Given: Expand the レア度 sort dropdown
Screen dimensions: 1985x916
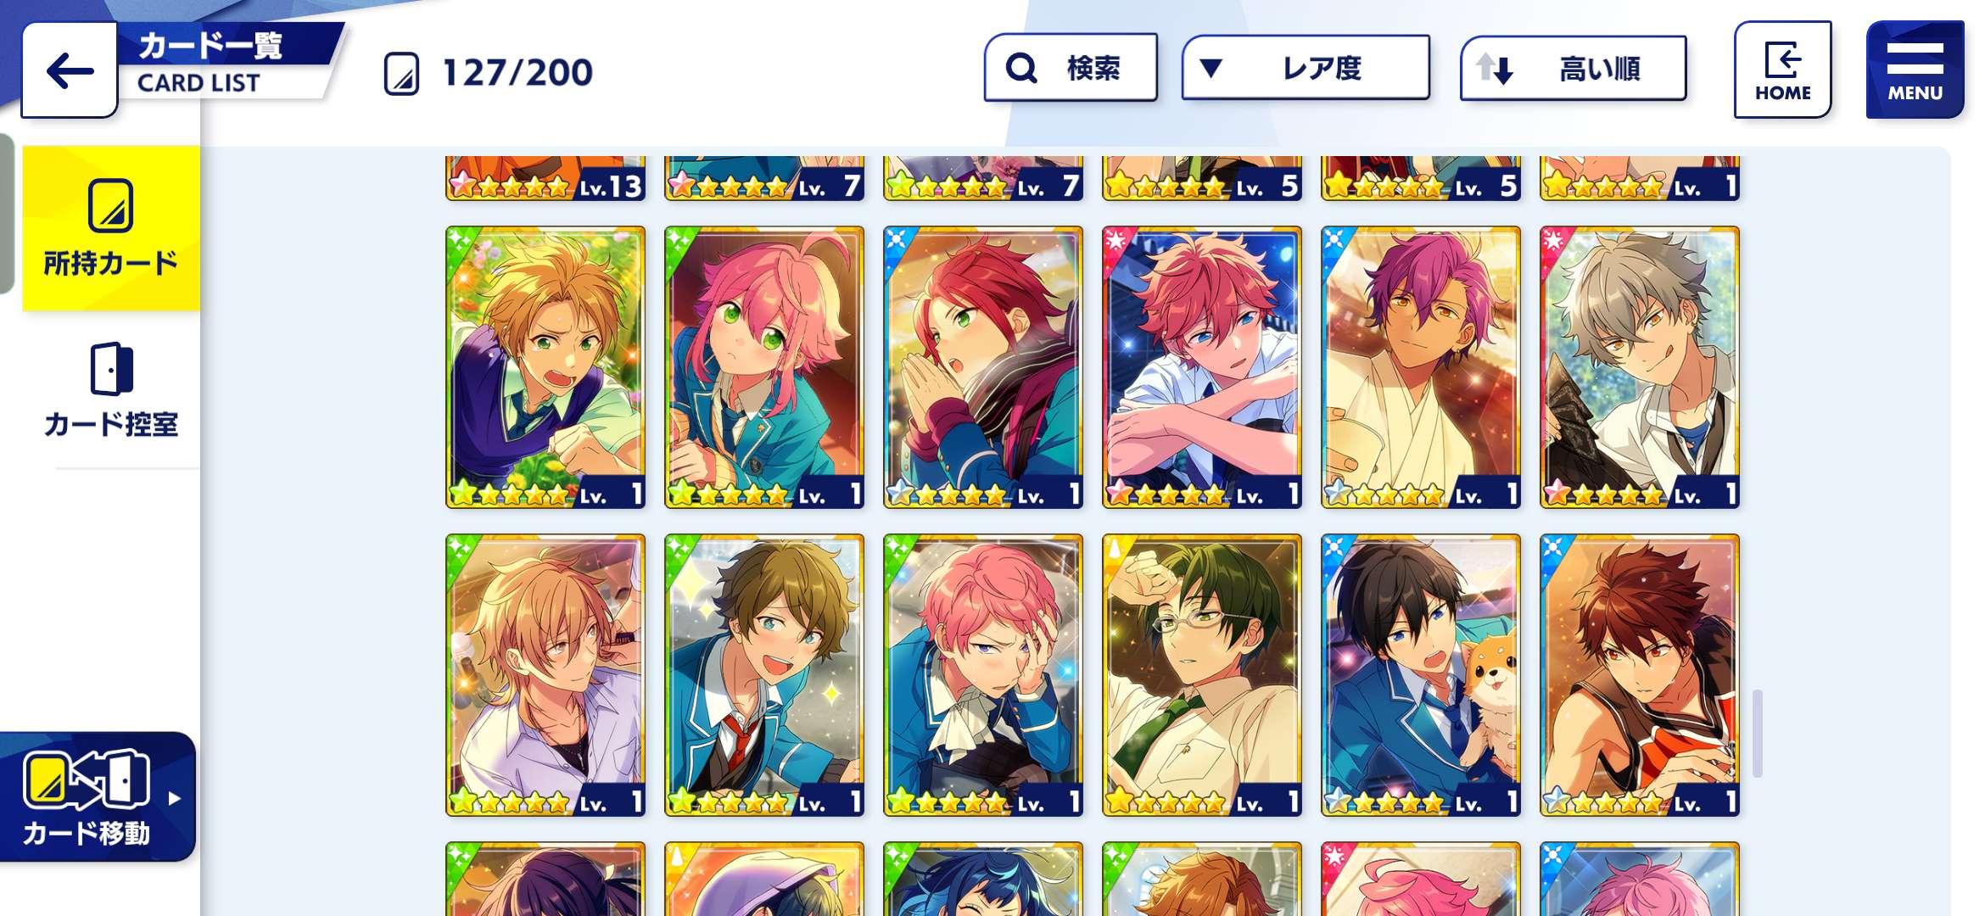Looking at the screenshot, I should click(x=1306, y=68).
